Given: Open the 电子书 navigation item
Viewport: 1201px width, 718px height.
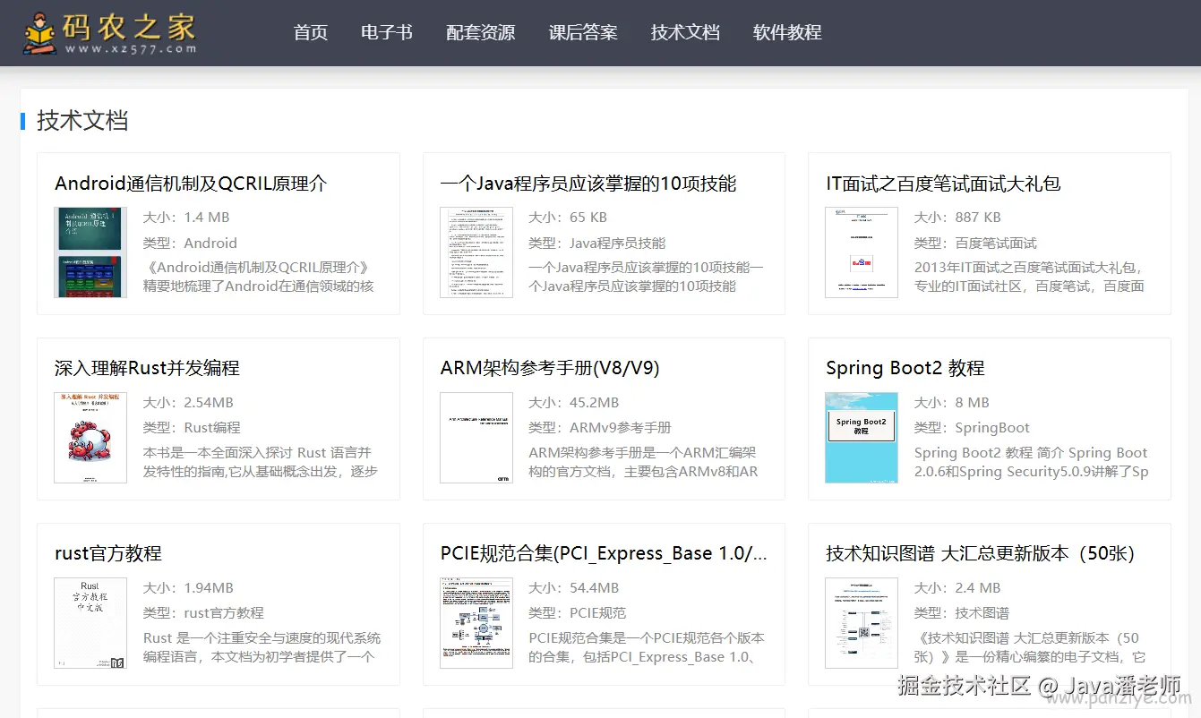Looking at the screenshot, I should pyautogui.click(x=387, y=32).
